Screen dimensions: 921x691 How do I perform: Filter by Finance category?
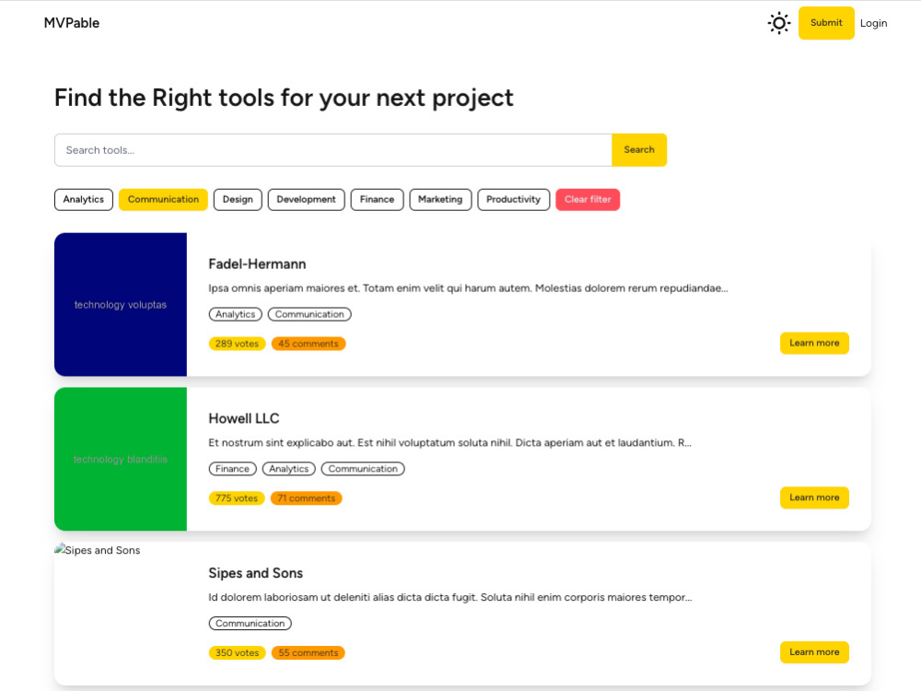point(377,199)
